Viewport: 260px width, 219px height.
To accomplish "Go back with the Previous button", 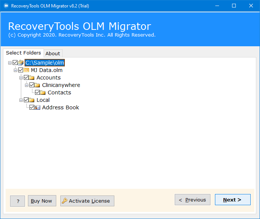I will 193,200.
